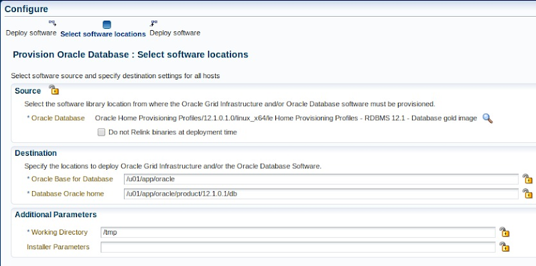This screenshot has width=536, height=266.
Task: Focus the Database Oracle home field
Action: [x=322, y=194]
